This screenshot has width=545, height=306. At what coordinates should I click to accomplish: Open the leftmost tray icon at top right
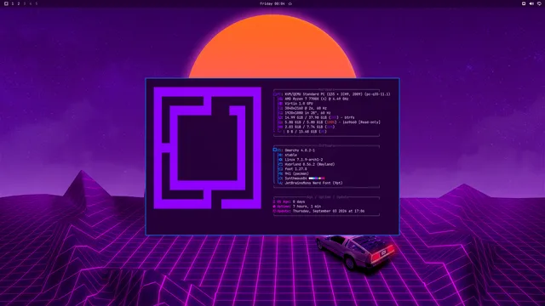click(x=524, y=3)
